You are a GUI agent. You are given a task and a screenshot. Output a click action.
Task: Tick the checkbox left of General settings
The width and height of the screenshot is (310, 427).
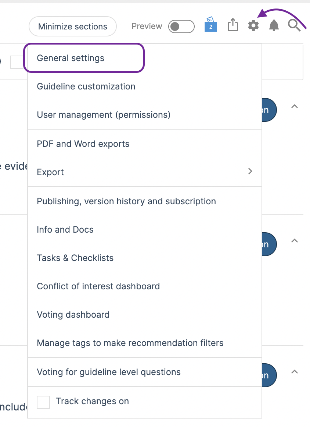pyautogui.click(x=17, y=62)
